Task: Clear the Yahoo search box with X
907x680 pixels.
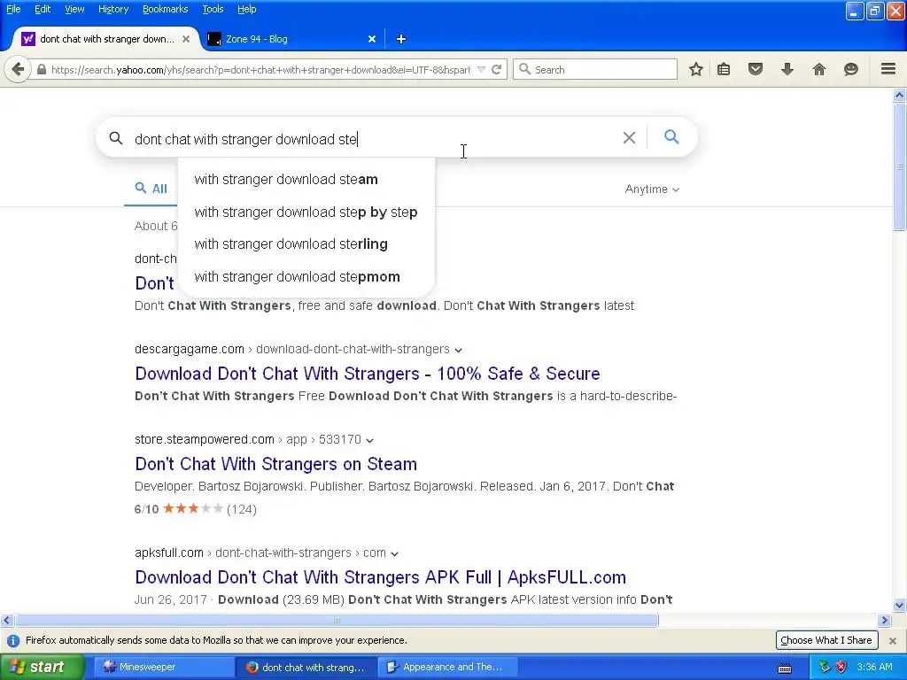Action: coord(630,137)
